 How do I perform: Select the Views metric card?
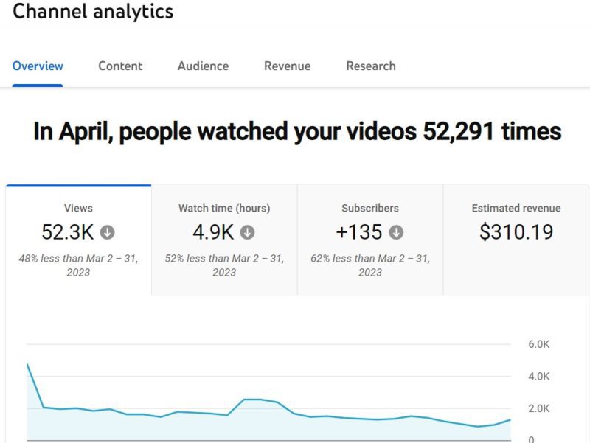point(79,240)
